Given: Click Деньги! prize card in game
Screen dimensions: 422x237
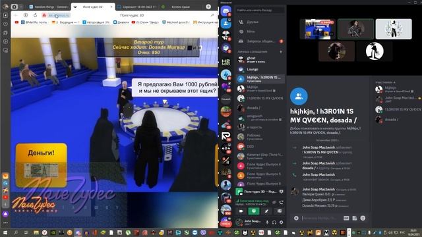Looking at the screenshot, I should [x=41, y=165].
